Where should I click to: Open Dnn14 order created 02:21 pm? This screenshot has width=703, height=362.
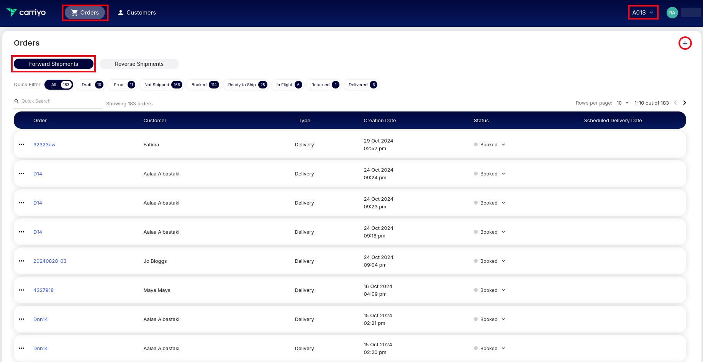pos(41,319)
